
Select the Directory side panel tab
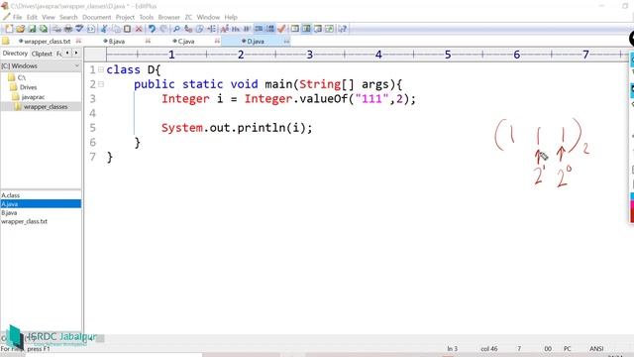click(15, 54)
